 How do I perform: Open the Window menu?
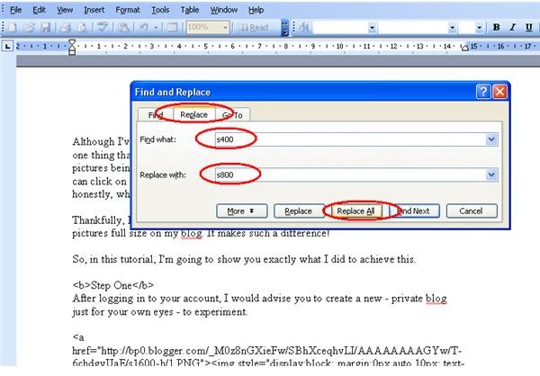click(x=224, y=10)
